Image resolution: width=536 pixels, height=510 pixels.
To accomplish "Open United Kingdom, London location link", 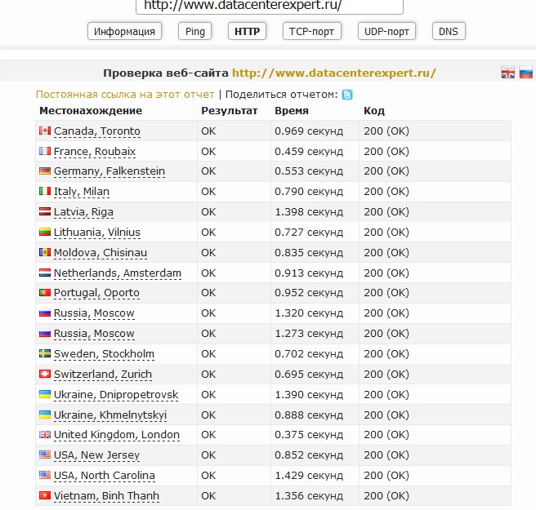I will pos(117,435).
